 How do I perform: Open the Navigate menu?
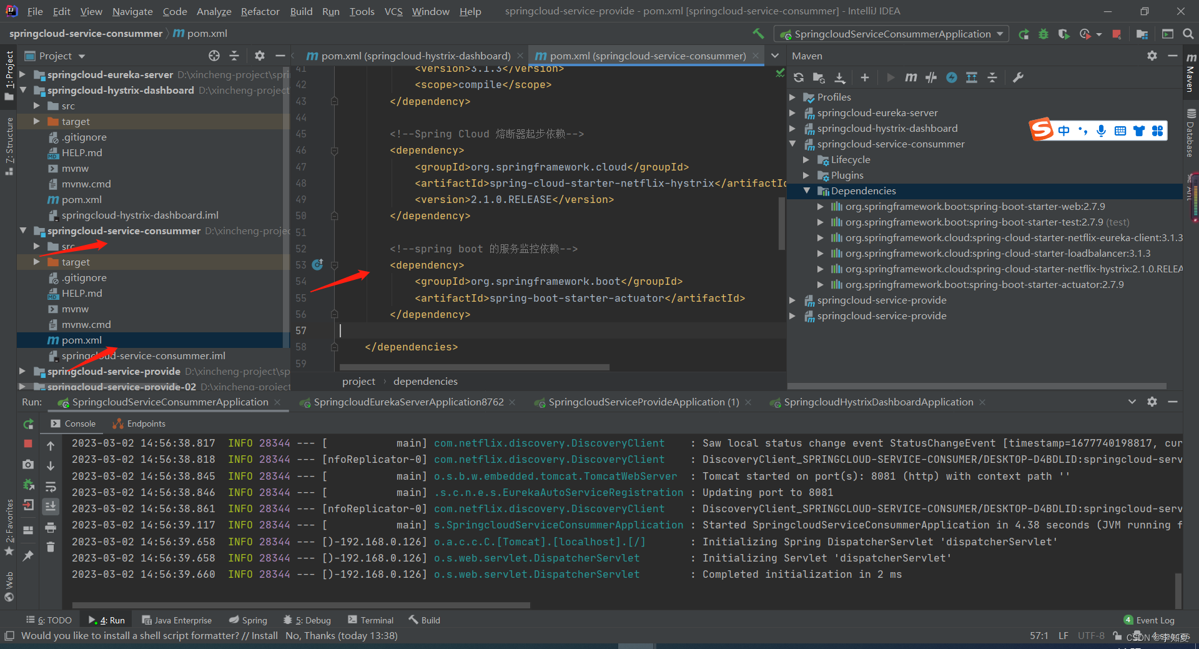click(x=132, y=11)
